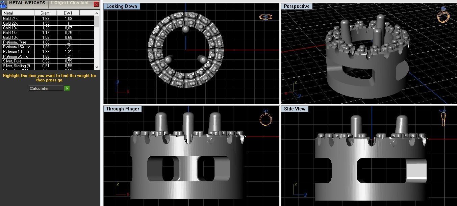Image resolution: width=457 pixels, height=206 pixels.
Task: Select the Gold 22k row
Action: pos(48,23)
